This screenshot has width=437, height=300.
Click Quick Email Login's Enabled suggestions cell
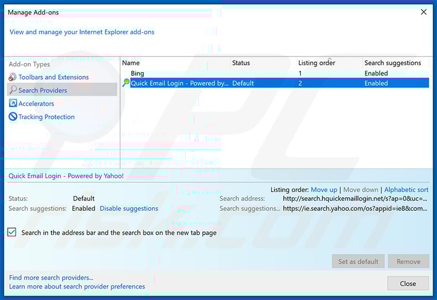[376, 83]
